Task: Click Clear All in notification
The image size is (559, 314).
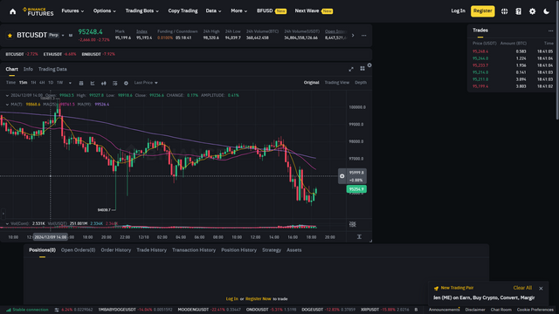Action: (522, 288)
